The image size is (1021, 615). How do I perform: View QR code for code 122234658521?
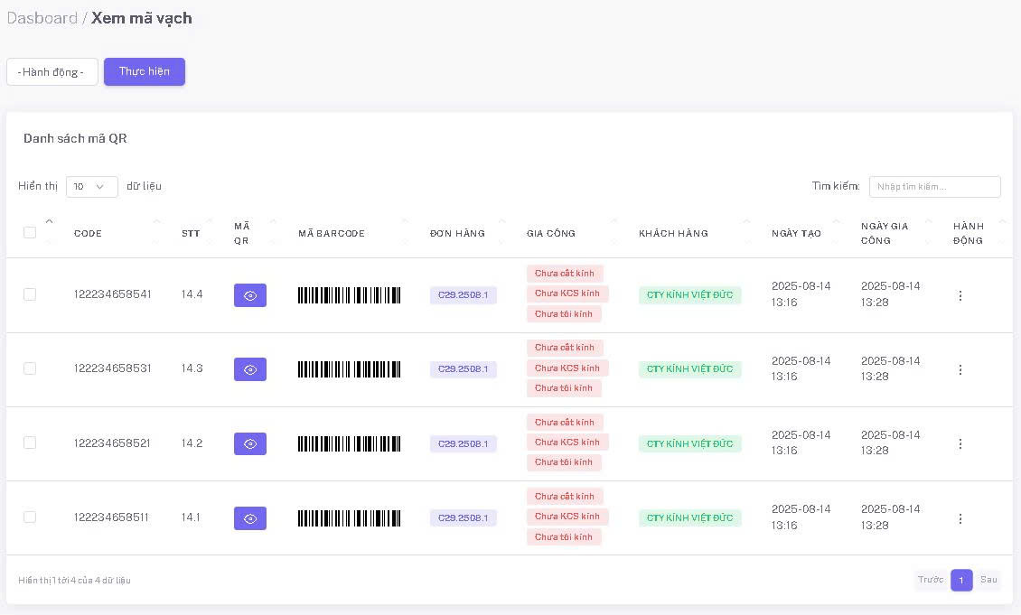(249, 443)
